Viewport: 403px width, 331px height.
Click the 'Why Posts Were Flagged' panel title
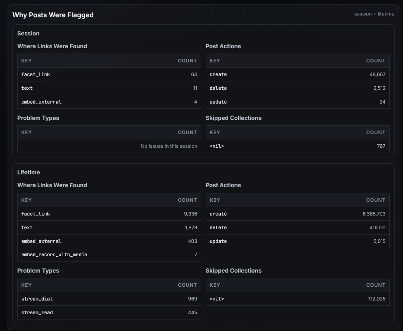[53, 15]
